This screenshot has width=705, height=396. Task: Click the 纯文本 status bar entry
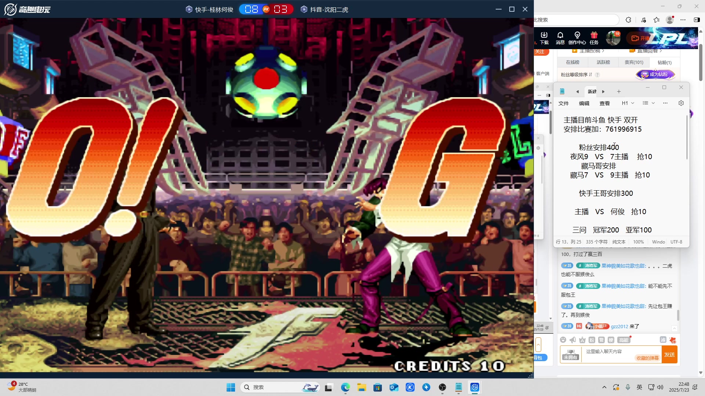(x=619, y=242)
